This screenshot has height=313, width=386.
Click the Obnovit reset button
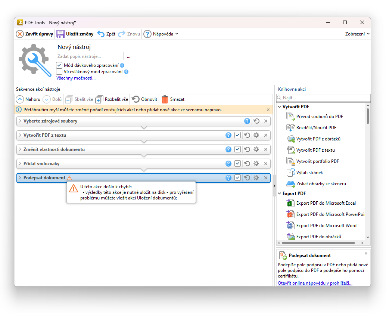(x=144, y=99)
